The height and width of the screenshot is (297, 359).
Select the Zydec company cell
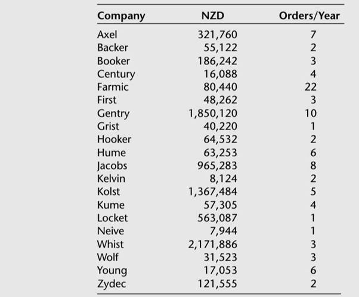[112, 283]
